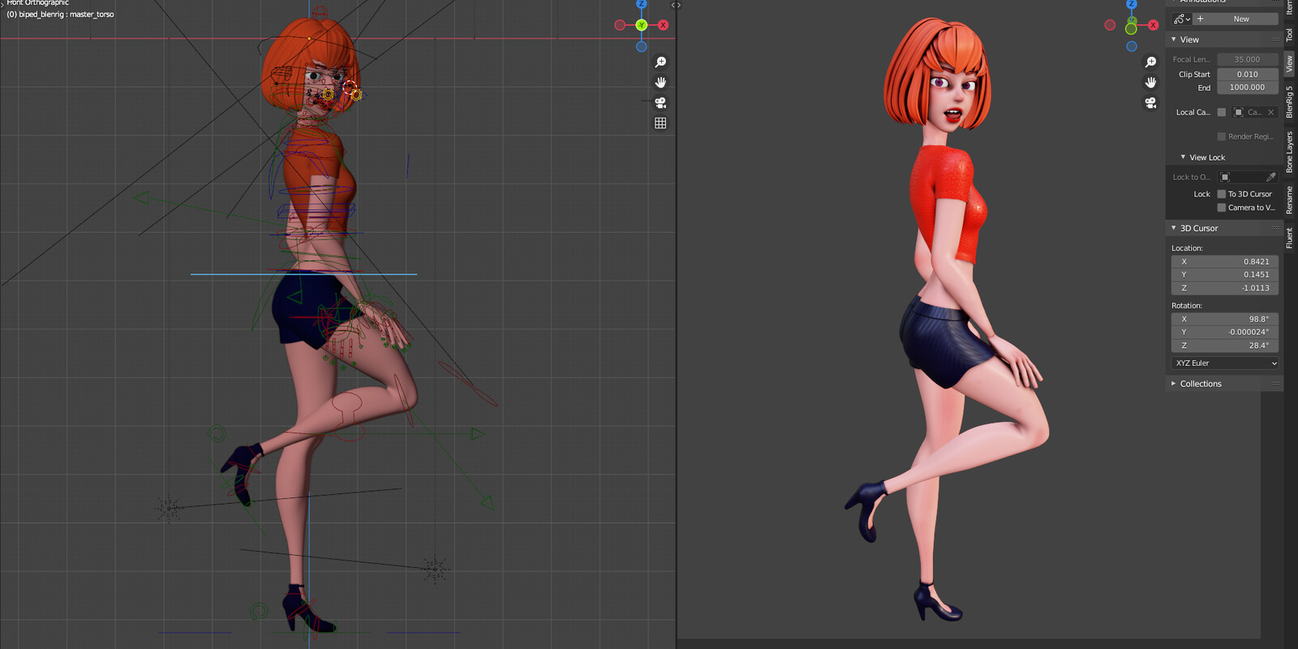This screenshot has height=649, width=1298.
Task: Click 3D Cursor Rotation Y field
Action: (x=1225, y=333)
